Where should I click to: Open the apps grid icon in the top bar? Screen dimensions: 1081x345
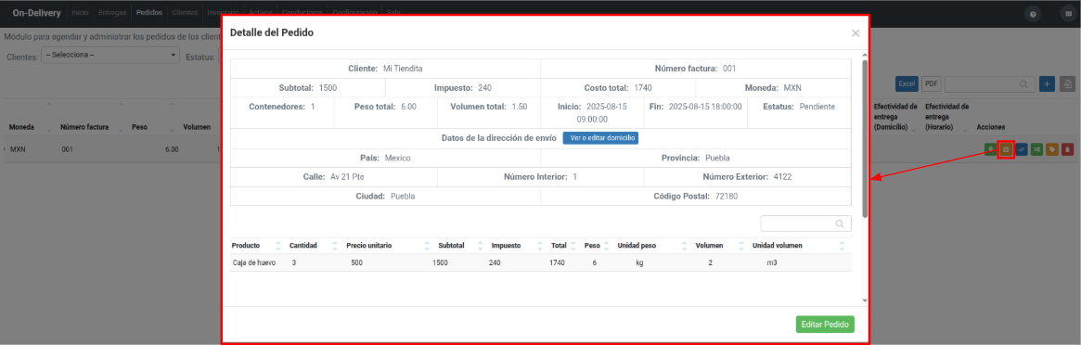point(1068,14)
